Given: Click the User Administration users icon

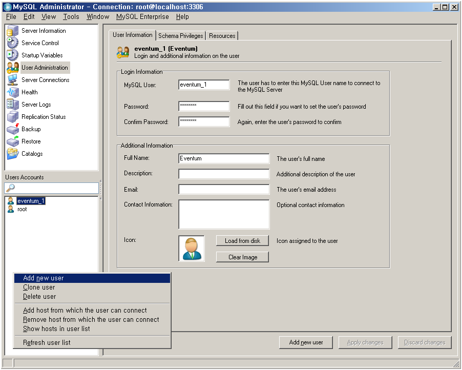Looking at the screenshot, I should 13,68.
